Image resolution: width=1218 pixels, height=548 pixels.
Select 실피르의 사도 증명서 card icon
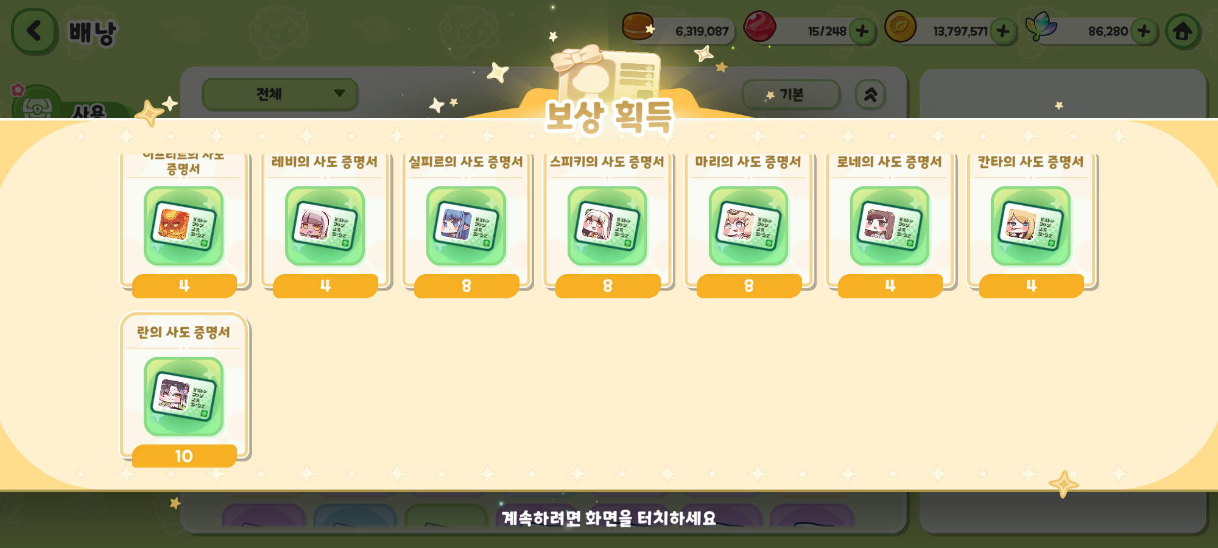coord(466,226)
